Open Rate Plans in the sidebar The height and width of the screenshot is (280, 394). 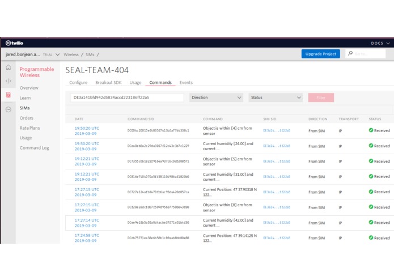click(x=29, y=128)
